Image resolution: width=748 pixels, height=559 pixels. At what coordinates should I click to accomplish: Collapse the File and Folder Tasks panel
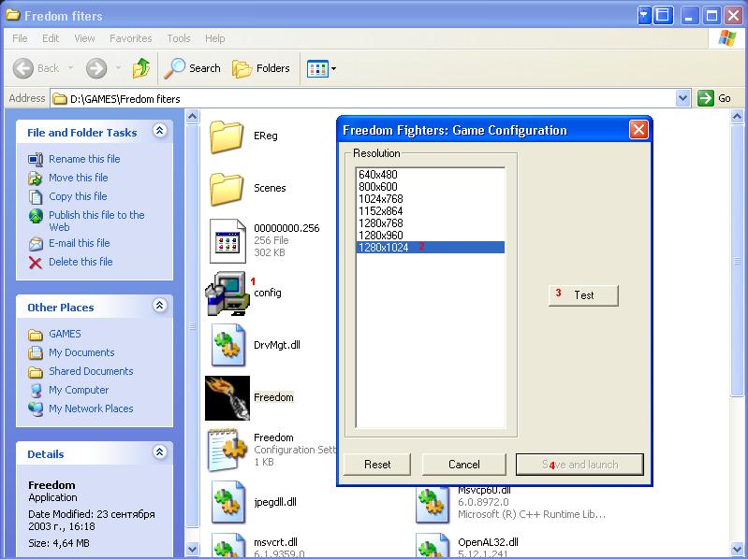coord(160,131)
